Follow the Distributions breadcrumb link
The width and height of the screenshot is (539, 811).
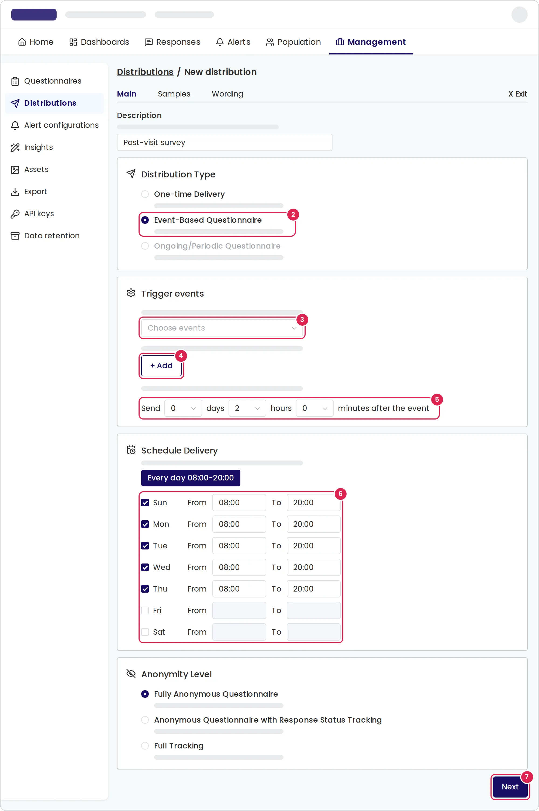[145, 72]
